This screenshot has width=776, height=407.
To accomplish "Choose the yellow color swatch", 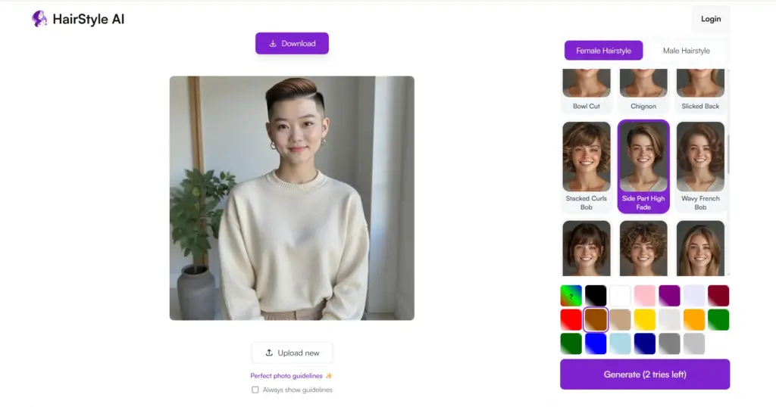I will [x=645, y=319].
